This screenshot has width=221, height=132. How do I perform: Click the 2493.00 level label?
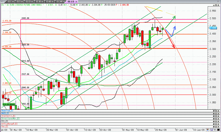click(x=25, y=18)
